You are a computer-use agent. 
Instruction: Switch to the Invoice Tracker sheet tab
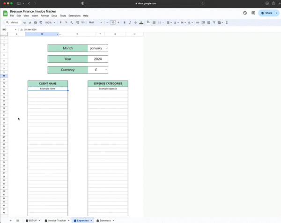(x=57, y=220)
